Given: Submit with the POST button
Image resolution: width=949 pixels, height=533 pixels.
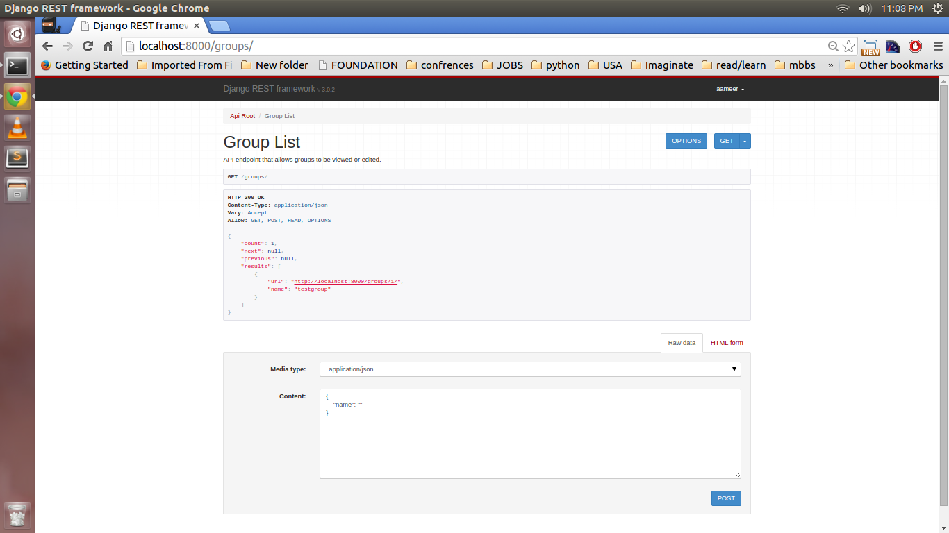Looking at the screenshot, I should click(726, 498).
